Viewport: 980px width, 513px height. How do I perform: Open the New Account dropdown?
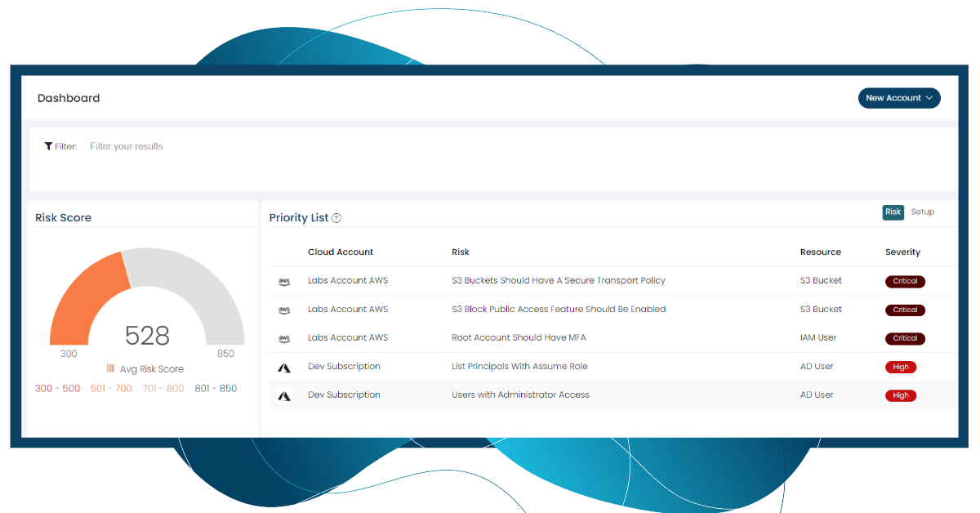coord(898,97)
